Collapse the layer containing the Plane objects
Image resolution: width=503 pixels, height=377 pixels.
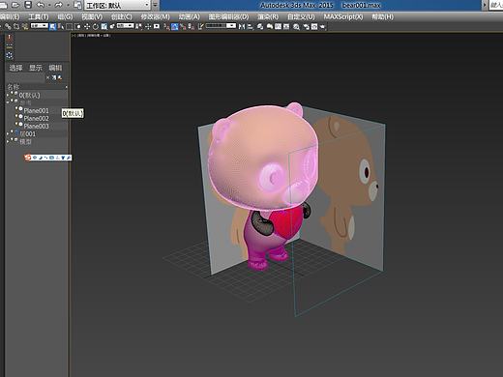tap(8, 102)
